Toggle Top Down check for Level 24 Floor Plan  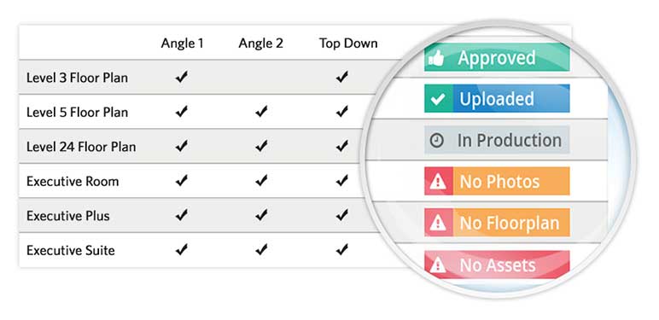(x=341, y=146)
